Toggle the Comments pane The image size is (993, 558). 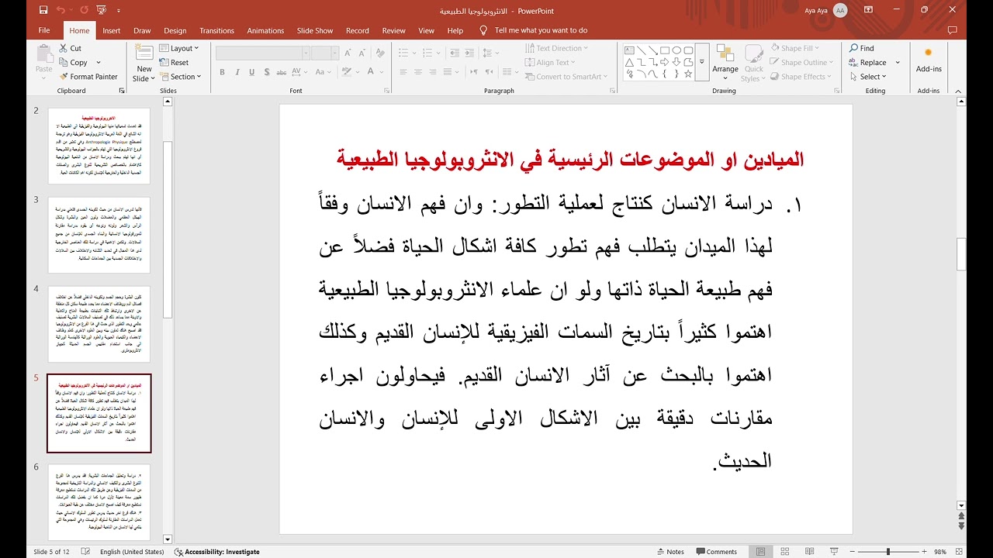click(x=716, y=552)
